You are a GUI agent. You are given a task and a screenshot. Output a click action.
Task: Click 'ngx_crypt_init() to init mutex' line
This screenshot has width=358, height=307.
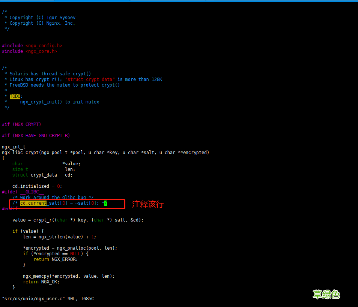coord(60,102)
